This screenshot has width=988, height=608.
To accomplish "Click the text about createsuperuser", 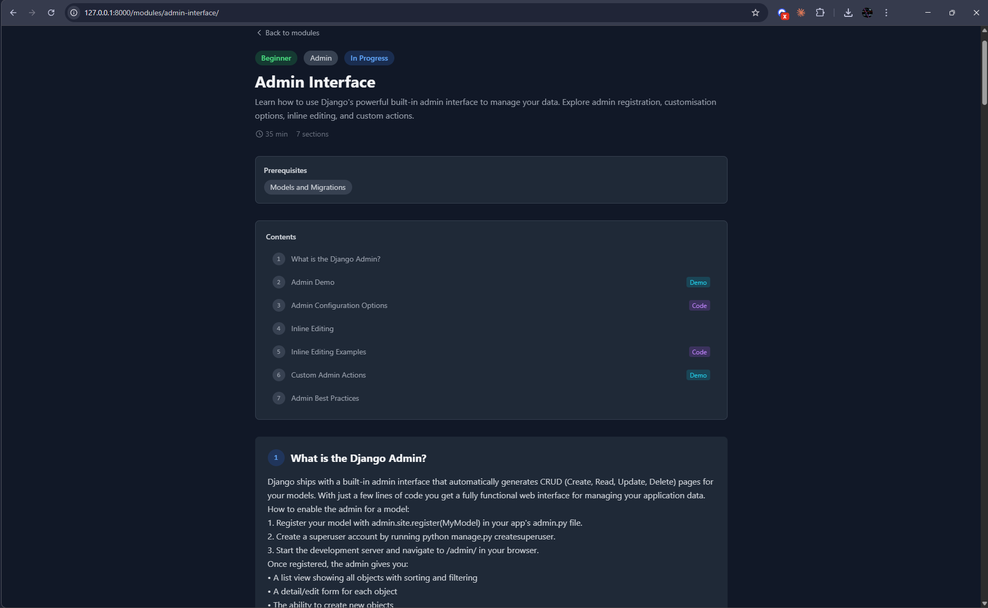I will [411, 536].
